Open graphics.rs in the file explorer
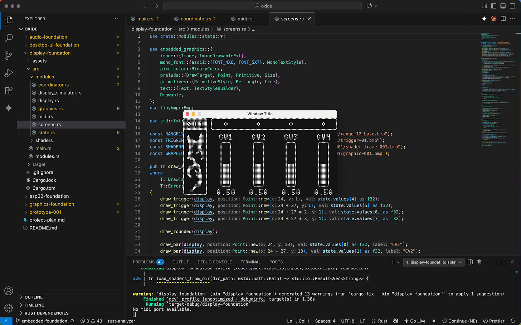This screenshot has height=325, width=521. coord(50,108)
